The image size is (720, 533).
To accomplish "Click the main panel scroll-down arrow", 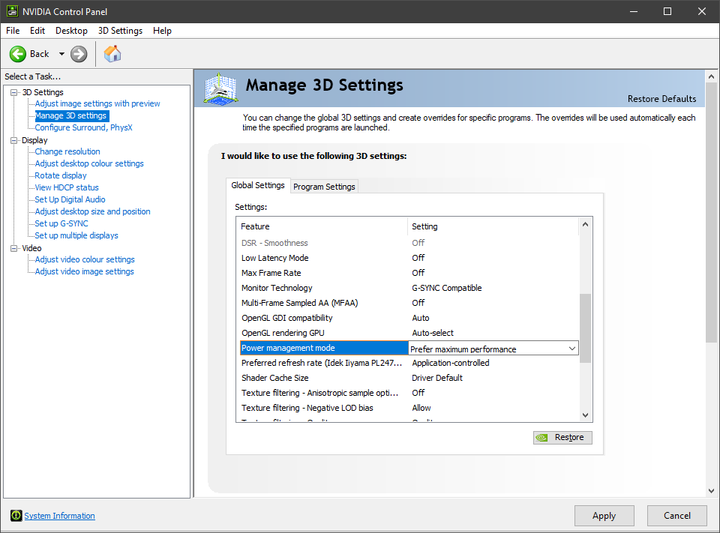I will [711, 491].
